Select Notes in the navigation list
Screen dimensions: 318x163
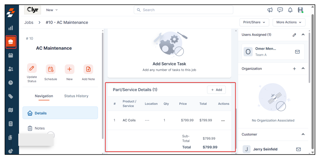(40, 128)
